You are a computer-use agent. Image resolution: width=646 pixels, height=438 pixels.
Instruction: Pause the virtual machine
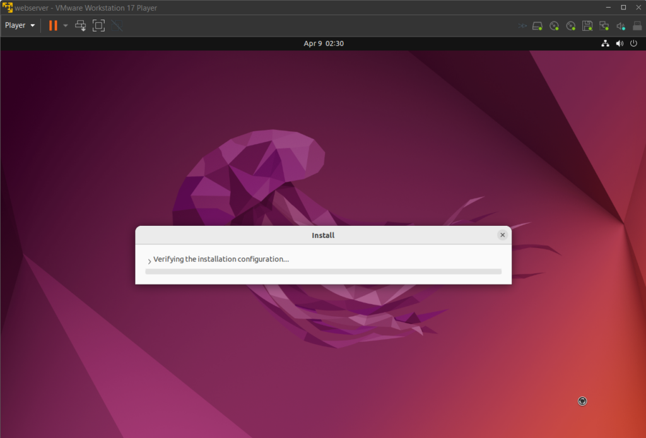(53, 25)
